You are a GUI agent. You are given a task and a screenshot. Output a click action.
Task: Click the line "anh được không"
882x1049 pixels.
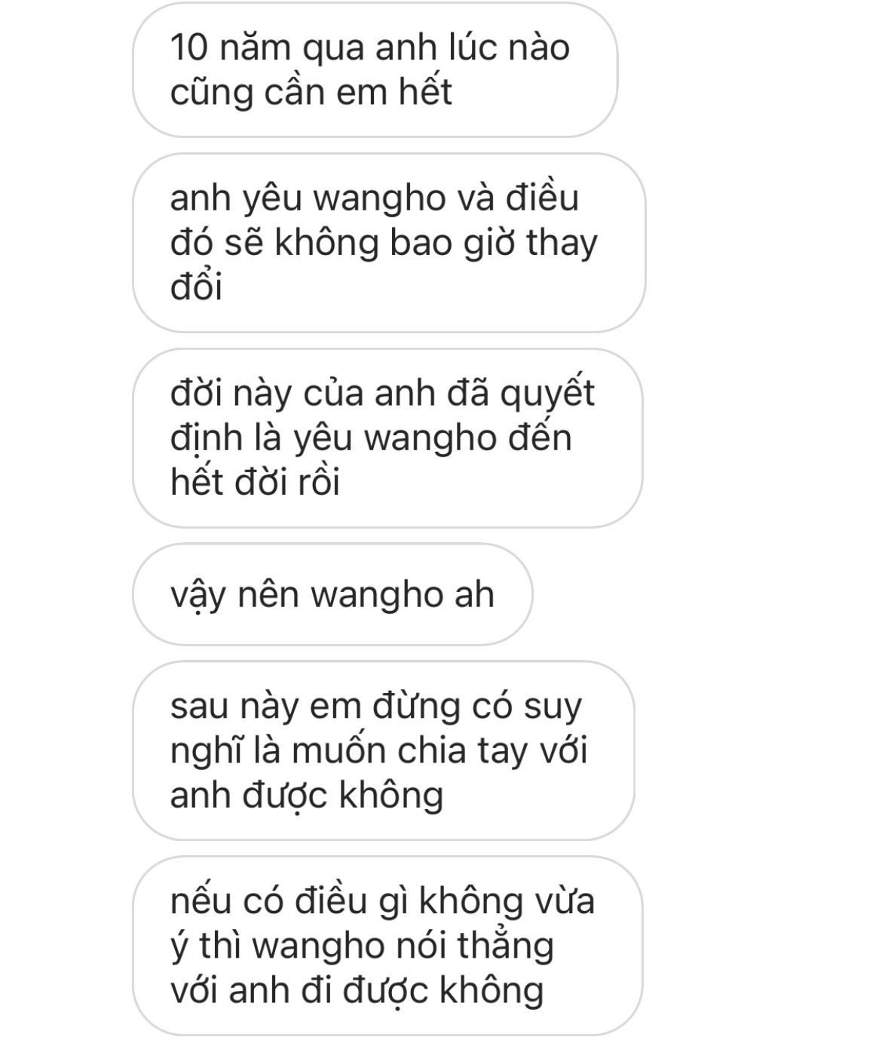click(x=307, y=796)
